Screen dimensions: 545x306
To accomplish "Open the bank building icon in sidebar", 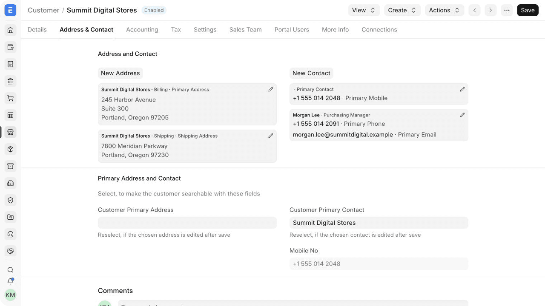I will pyautogui.click(x=11, y=81).
